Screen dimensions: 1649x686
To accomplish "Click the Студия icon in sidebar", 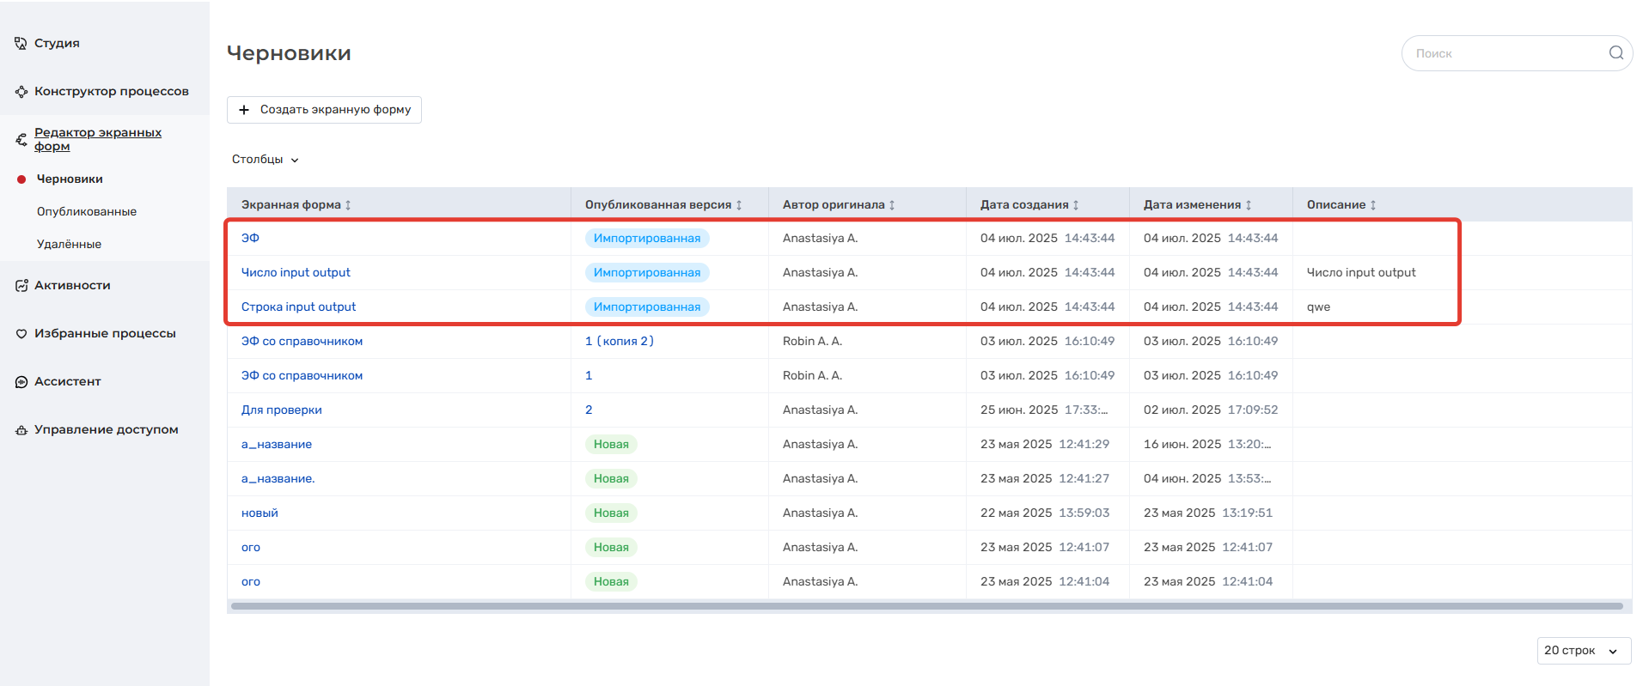I will click(21, 43).
